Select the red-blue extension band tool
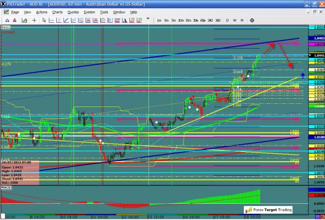 point(118,20)
